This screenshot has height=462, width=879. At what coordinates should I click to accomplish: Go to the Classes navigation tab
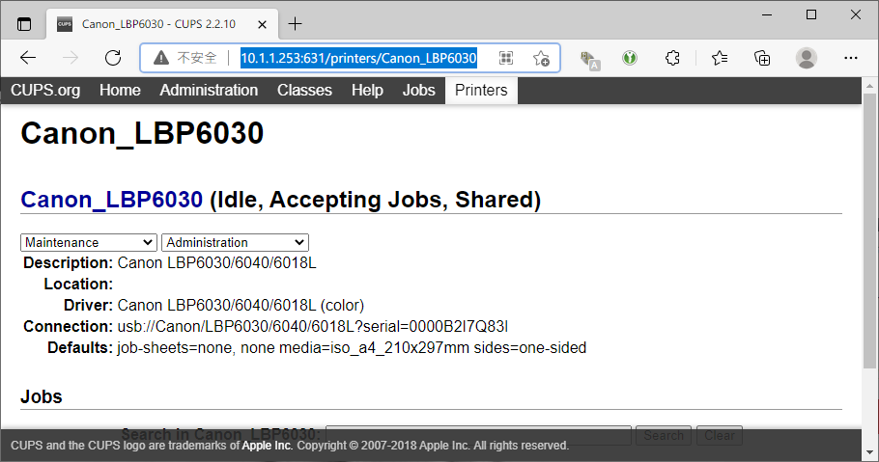304,91
